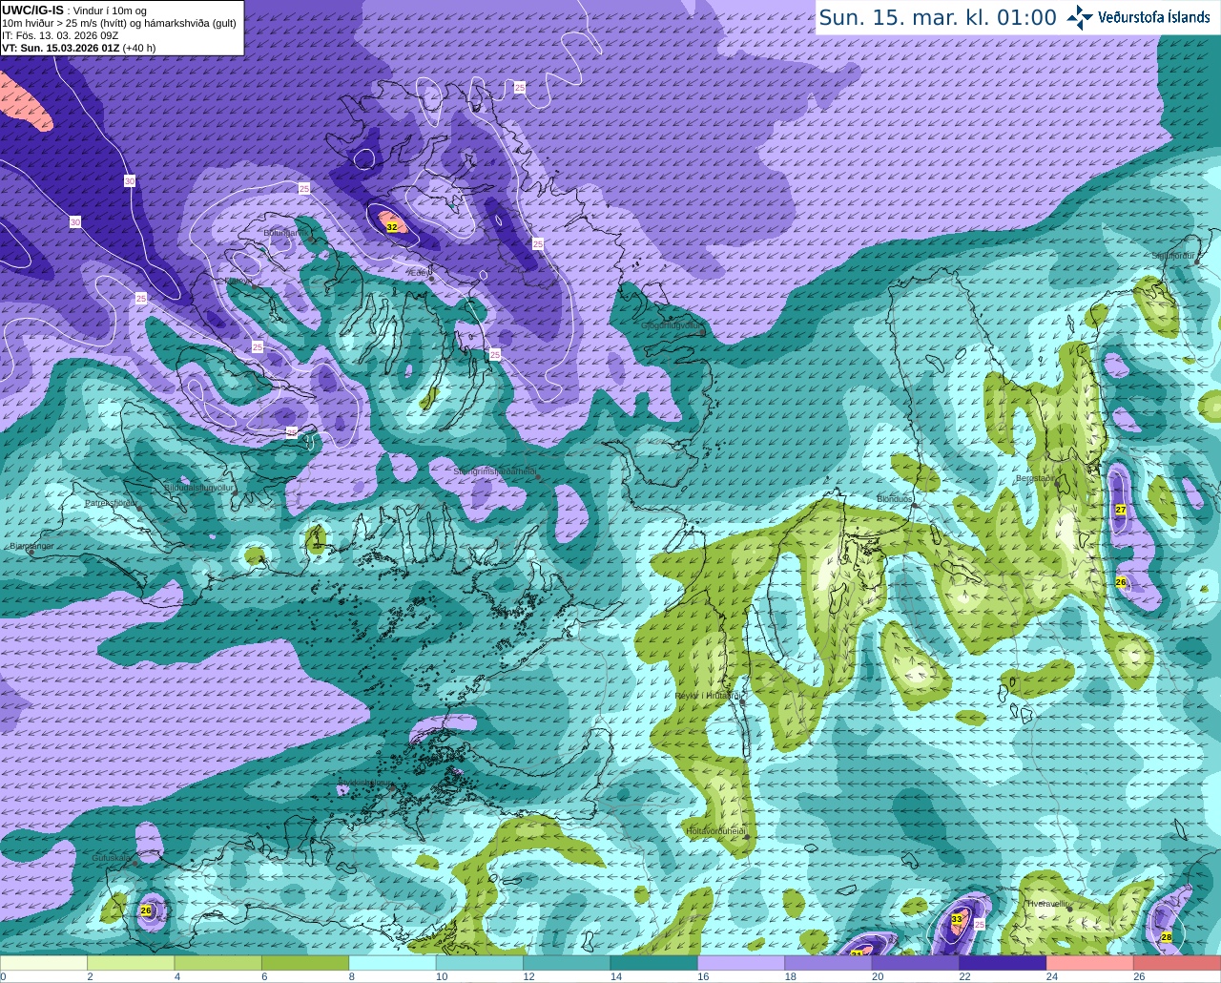Select the Gufuskálar station label

point(111,858)
